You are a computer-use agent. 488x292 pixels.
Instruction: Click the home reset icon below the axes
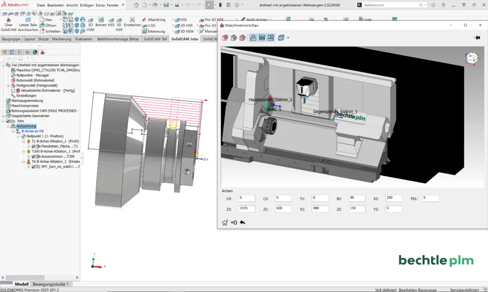pyautogui.click(x=225, y=223)
